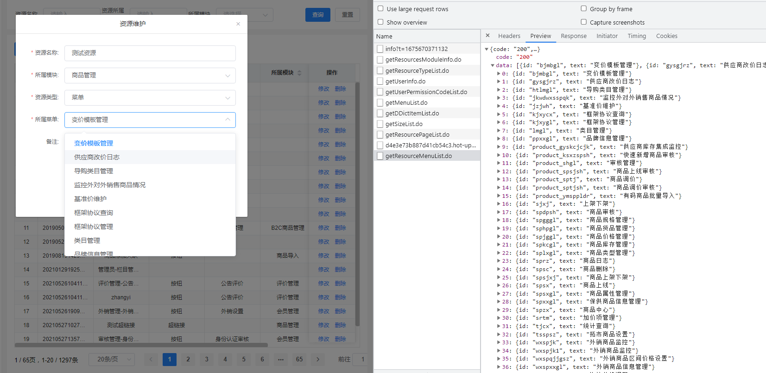Select 导购类目管理 from the dropdown list

click(x=150, y=171)
